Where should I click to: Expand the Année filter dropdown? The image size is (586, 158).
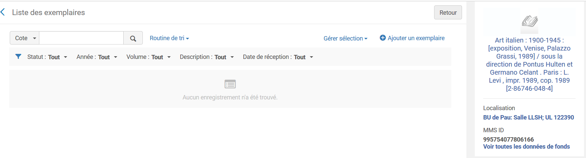click(97, 57)
